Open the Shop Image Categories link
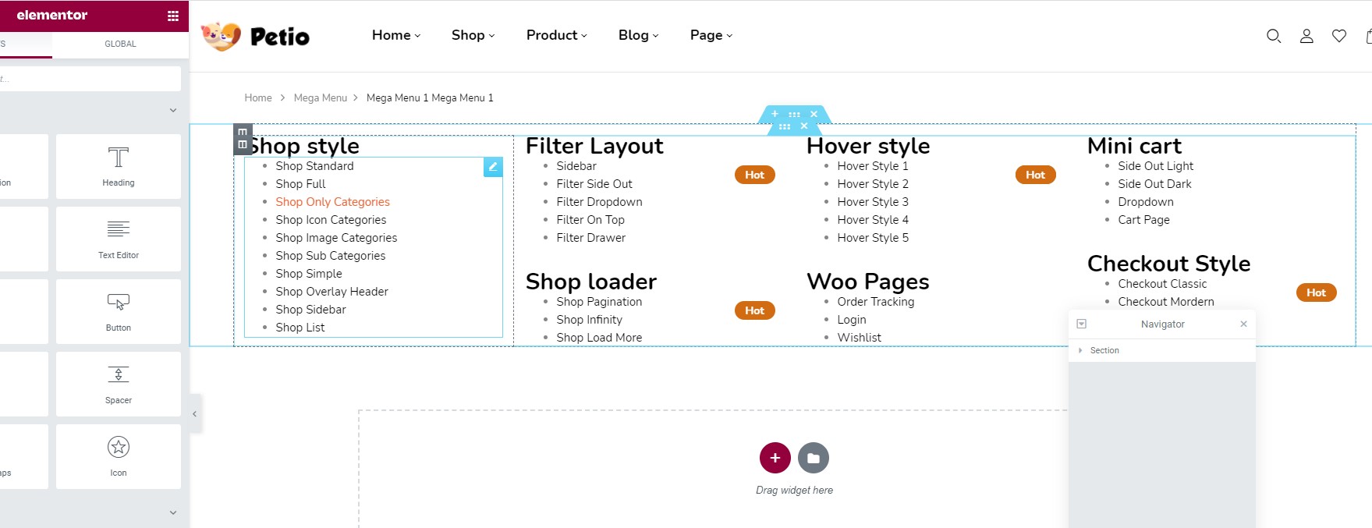This screenshot has height=528, width=1372. (x=336, y=238)
